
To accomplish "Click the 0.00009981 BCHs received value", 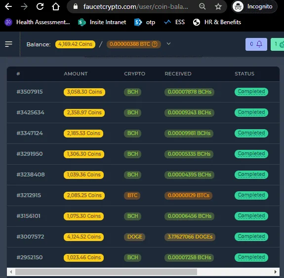I will (189, 134).
